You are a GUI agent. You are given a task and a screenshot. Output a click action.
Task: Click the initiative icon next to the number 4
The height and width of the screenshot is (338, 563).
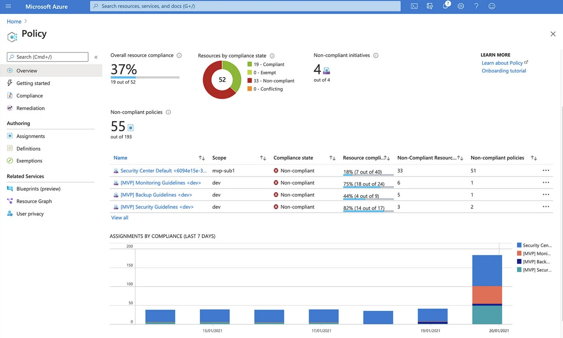[326, 71]
